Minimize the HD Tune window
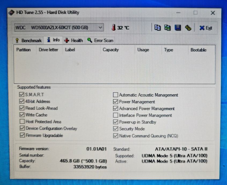This screenshot has height=185, width=227. 178,13
